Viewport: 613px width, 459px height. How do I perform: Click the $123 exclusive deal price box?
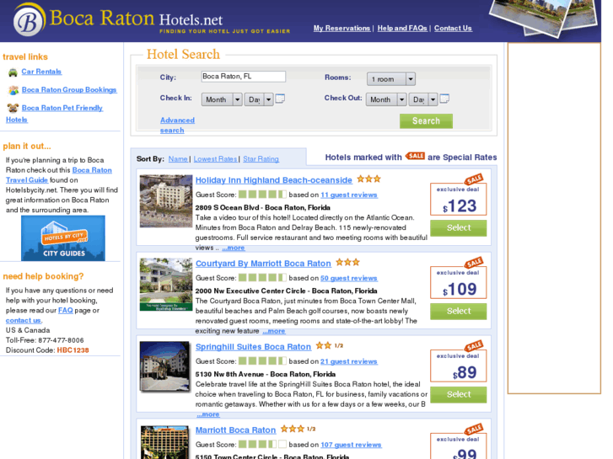pos(458,200)
